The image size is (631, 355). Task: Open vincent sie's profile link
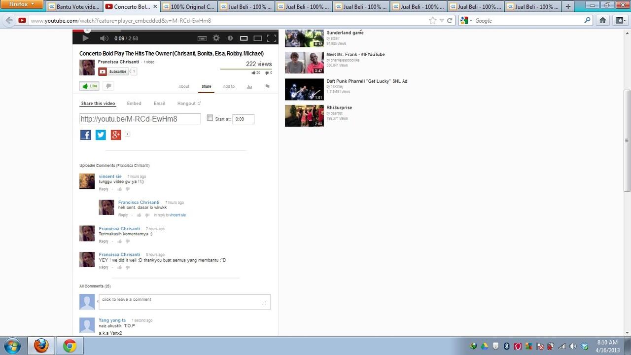pyautogui.click(x=110, y=177)
